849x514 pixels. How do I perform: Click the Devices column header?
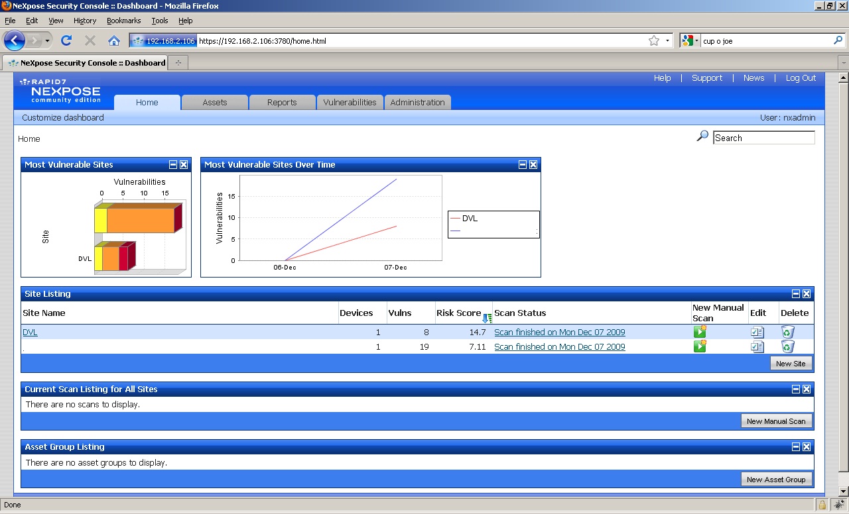click(x=356, y=313)
